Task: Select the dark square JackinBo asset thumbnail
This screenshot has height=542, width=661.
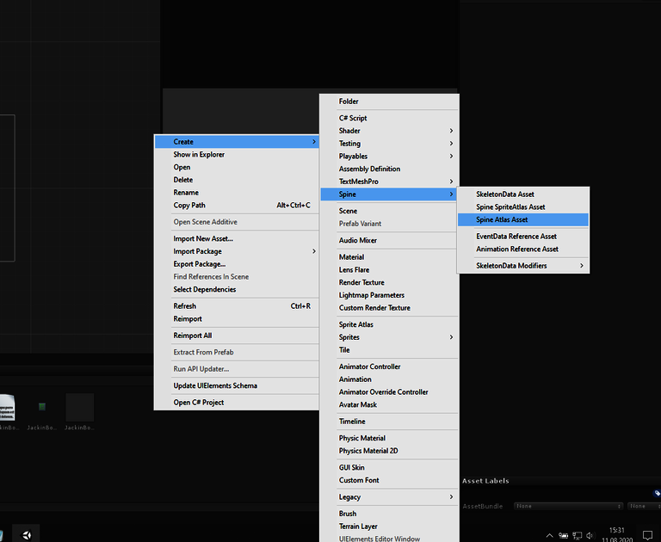Action: (x=80, y=407)
